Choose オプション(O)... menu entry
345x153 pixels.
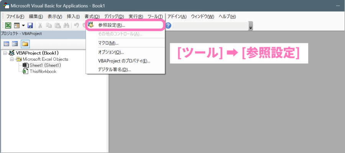(x=111, y=52)
